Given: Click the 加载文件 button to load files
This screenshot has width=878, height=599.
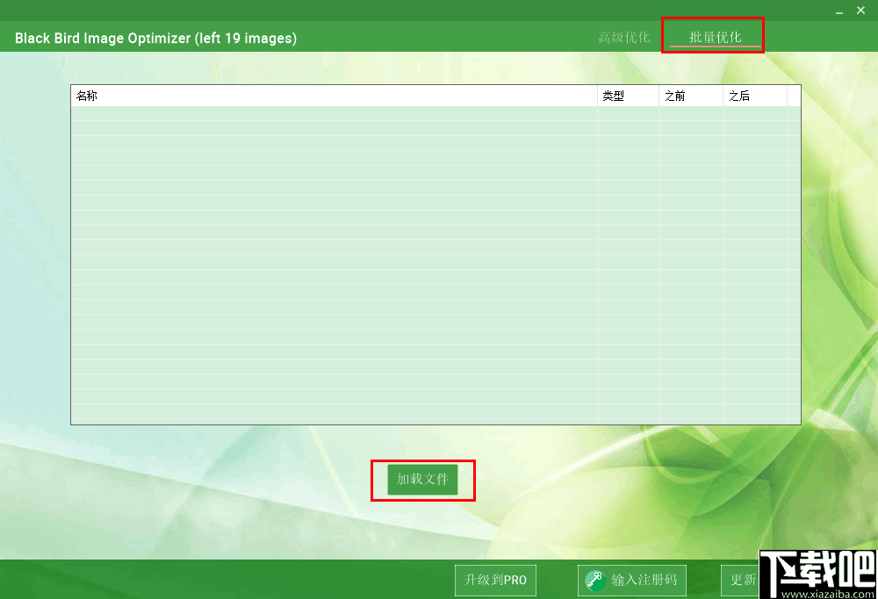Looking at the screenshot, I should point(423,480).
